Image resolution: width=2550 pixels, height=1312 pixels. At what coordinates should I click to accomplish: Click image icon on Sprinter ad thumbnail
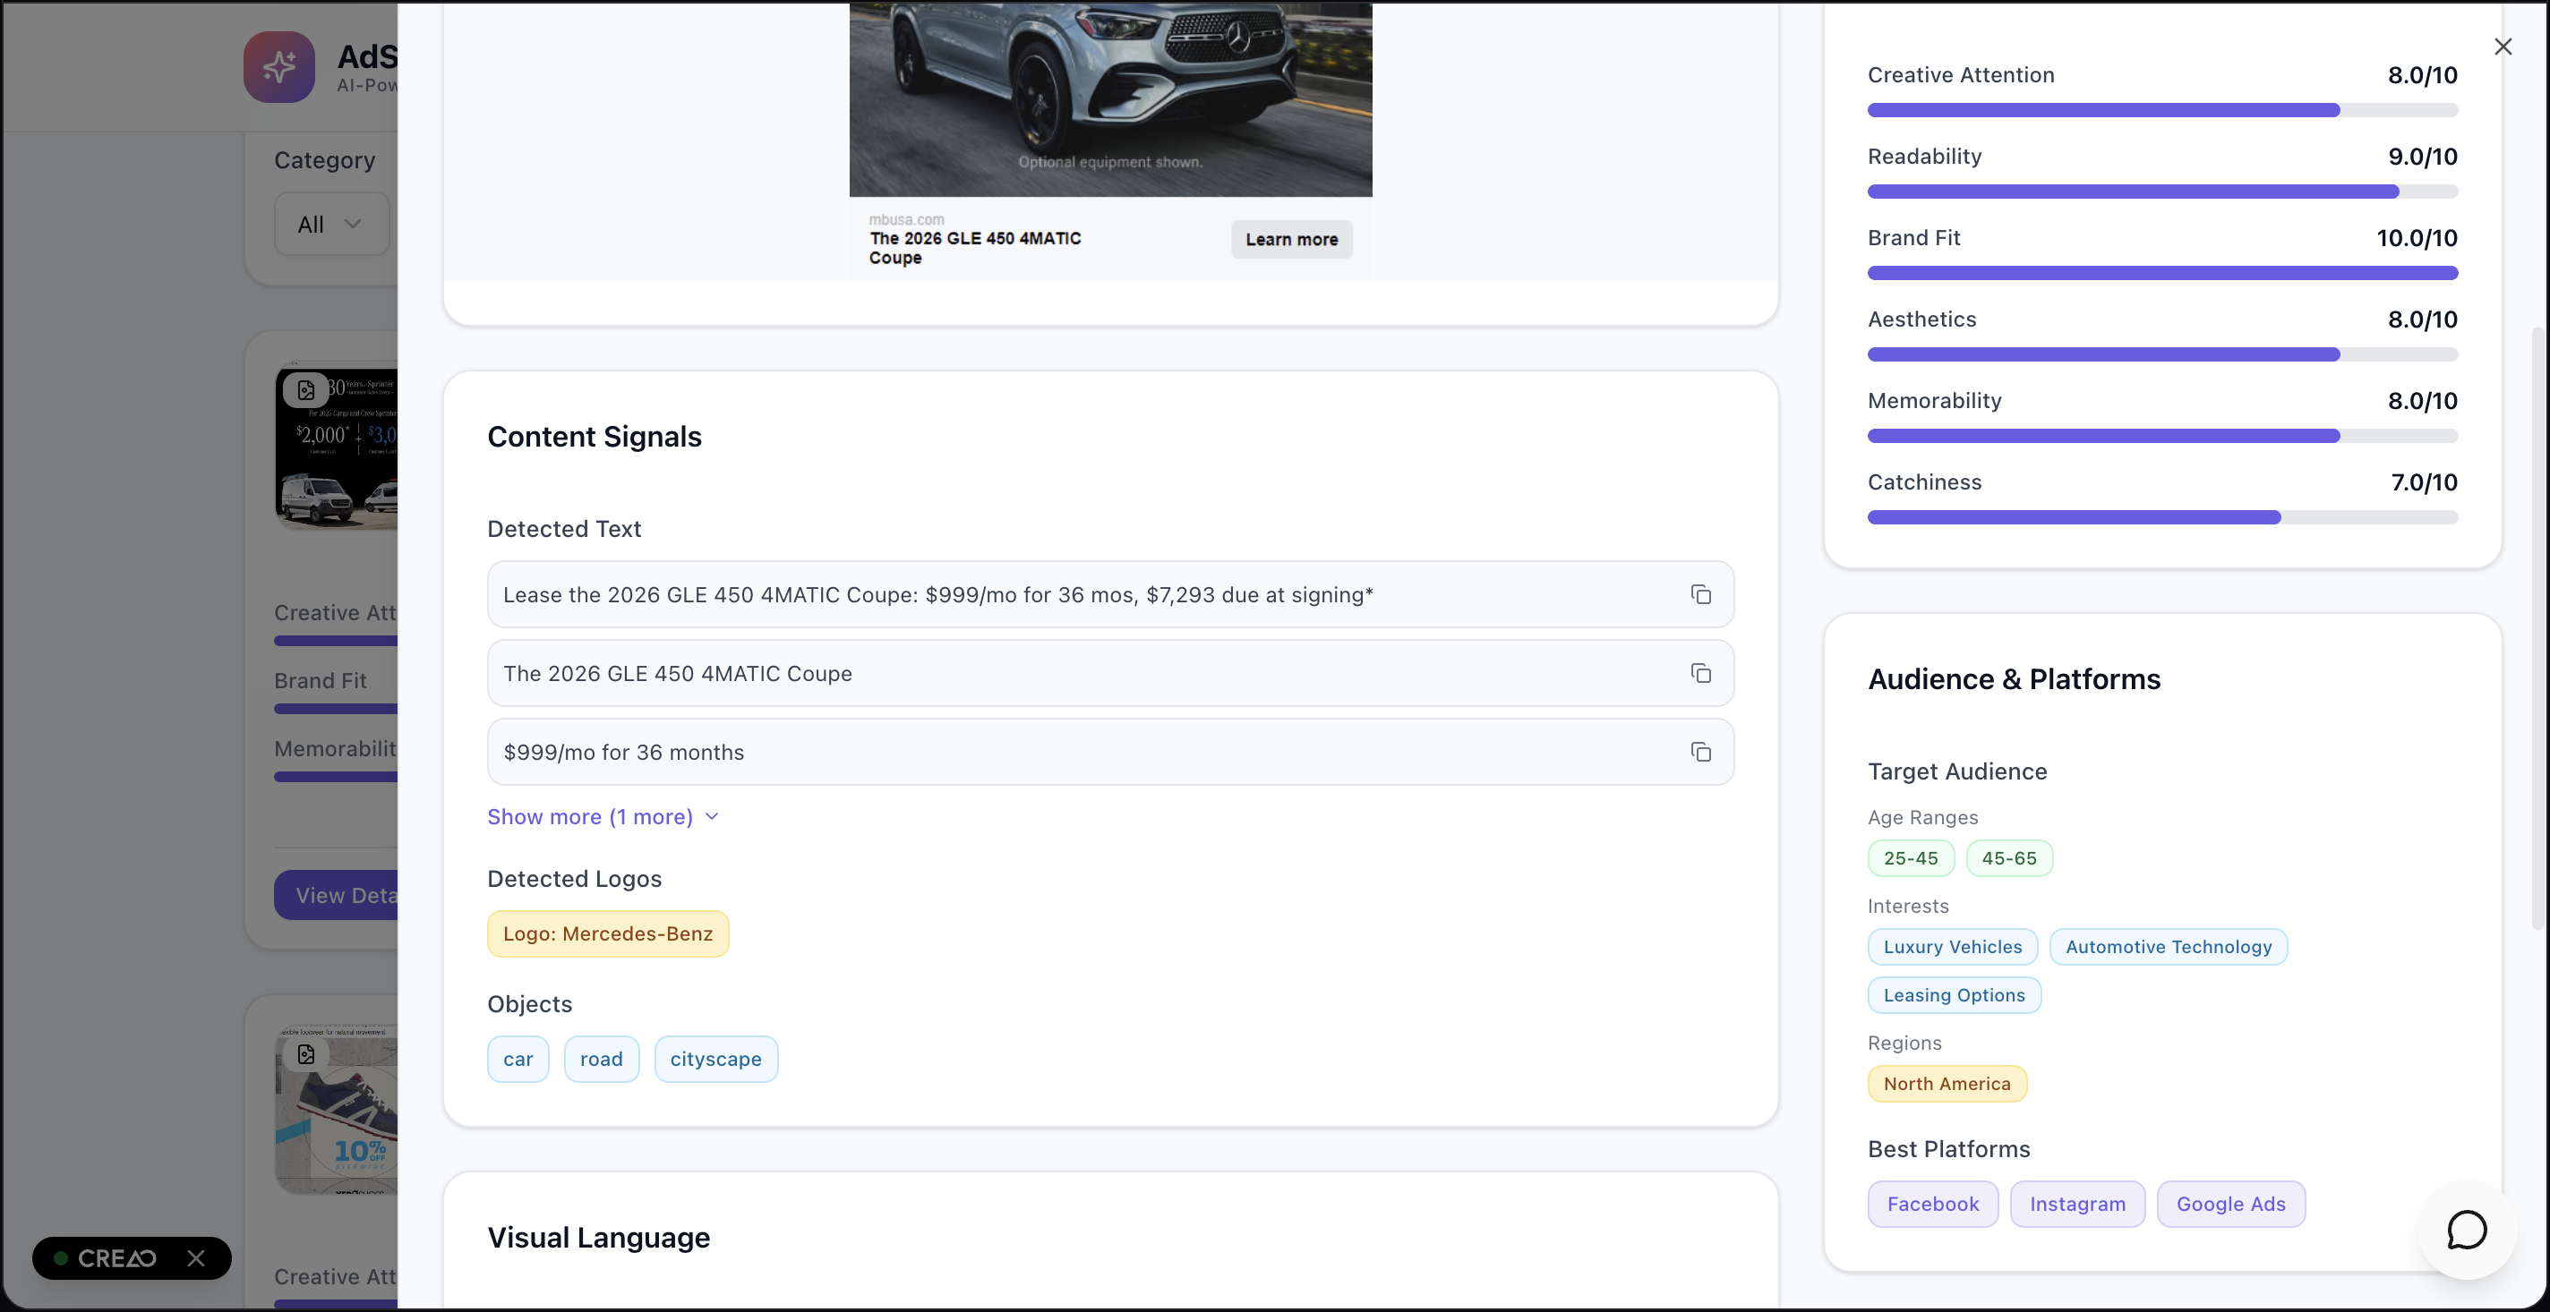tap(306, 390)
